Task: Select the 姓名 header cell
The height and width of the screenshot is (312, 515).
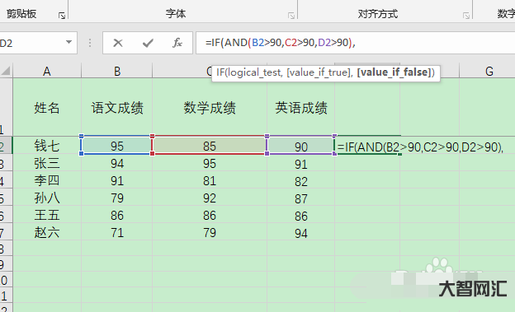Action: tap(47, 107)
